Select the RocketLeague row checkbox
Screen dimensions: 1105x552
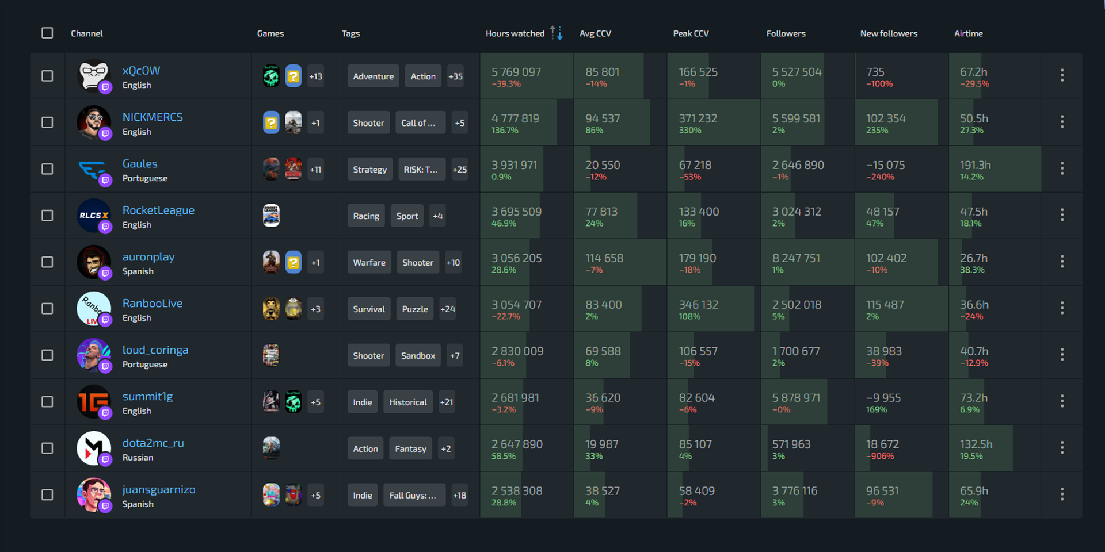pyautogui.click(x=47, y=216)
